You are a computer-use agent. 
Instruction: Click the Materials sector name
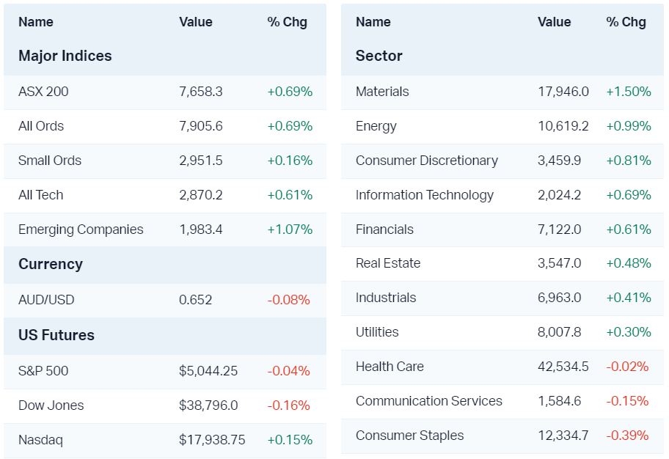click(x=382, y=92)
